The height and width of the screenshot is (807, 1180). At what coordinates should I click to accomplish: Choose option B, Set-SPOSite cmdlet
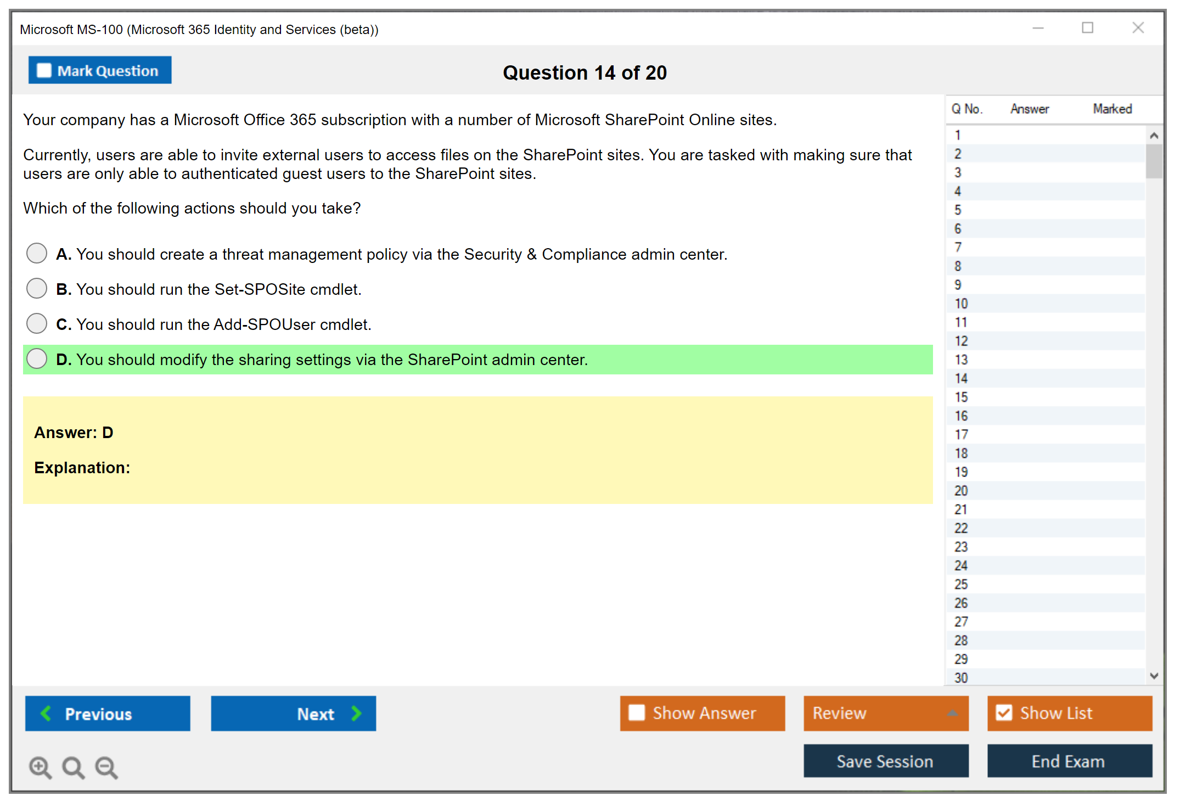pyautogui.click(x=37, y=289)
